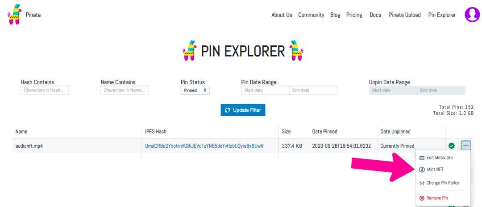Click the Mint NFT coin icon
The width and height of the screenshot is (482, 207).
[422, 169]
